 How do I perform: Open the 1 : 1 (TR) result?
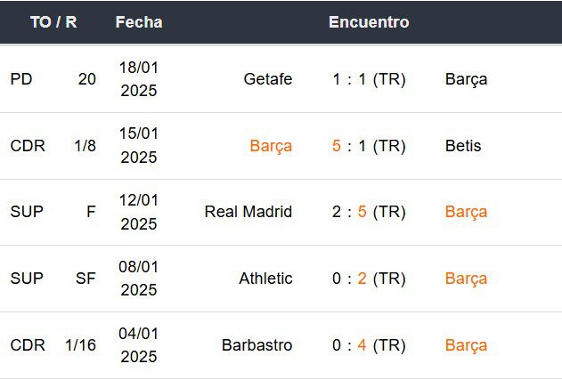click(x=369, y=79)
